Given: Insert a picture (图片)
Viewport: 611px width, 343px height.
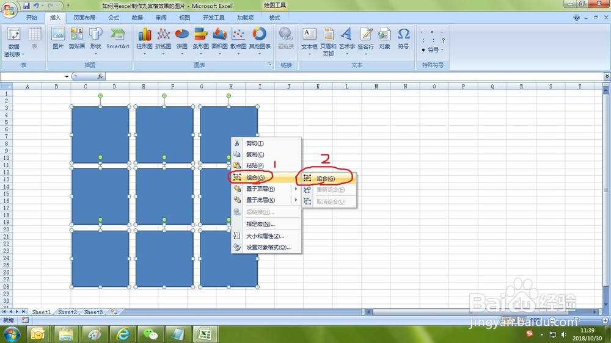Looking at the screenshot, I should tap(57, 38).
